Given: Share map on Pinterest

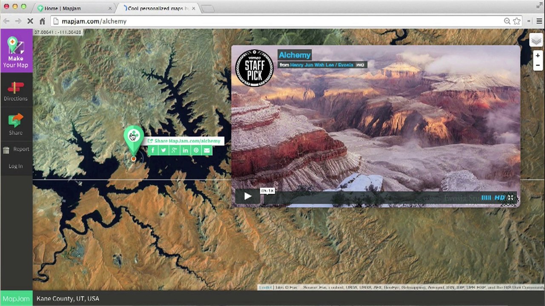Looking at the screenshot, I should [x=196, y=150].
